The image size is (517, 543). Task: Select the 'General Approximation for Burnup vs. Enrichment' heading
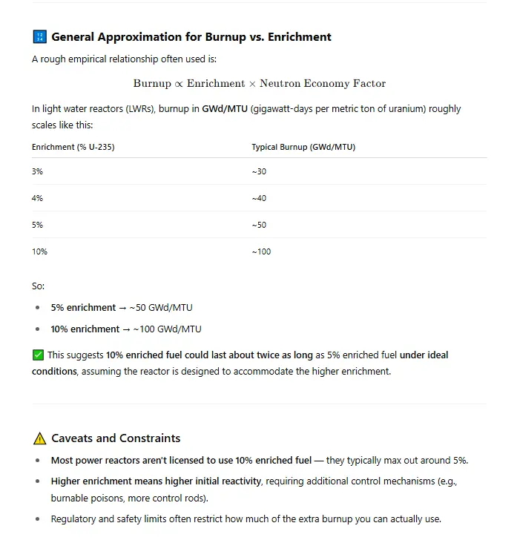pyautogui.click(x=191, y=37)
